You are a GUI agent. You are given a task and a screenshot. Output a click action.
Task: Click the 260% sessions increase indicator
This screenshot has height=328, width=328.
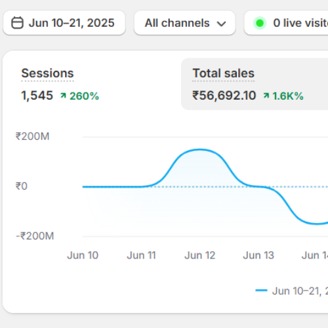click(x=79, y=96)
